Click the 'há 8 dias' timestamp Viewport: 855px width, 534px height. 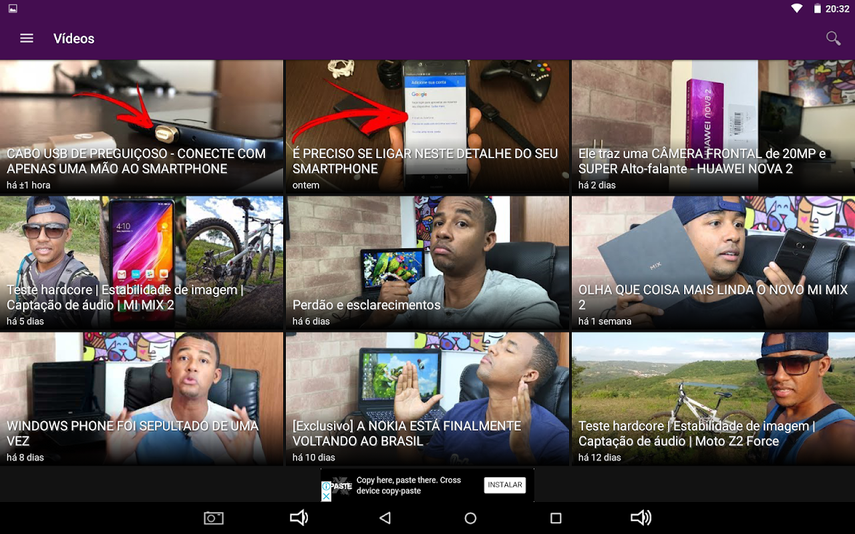(25, 457)
